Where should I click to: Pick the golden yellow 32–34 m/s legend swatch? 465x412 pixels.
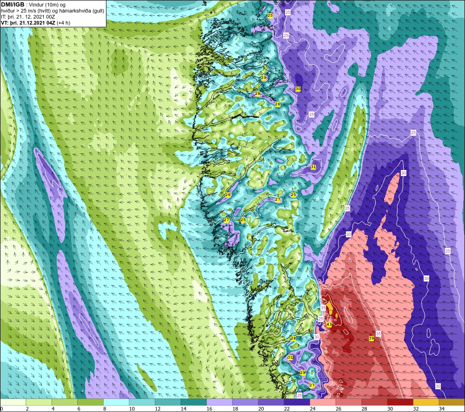[x=426, y=402]
